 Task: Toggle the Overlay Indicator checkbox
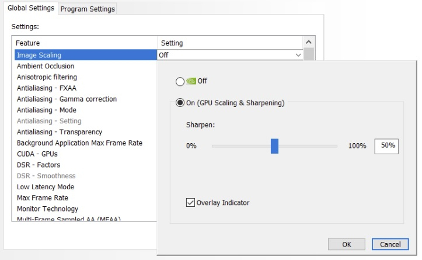point(190,203)
